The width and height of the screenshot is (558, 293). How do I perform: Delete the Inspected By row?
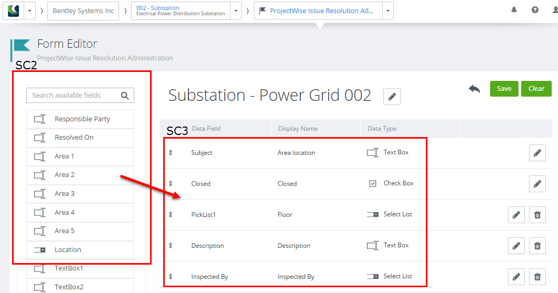(x=537, y=276)
